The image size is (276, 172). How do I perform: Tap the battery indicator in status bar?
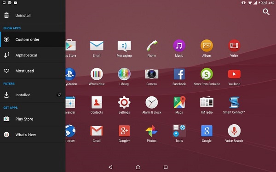coord(264,3)
